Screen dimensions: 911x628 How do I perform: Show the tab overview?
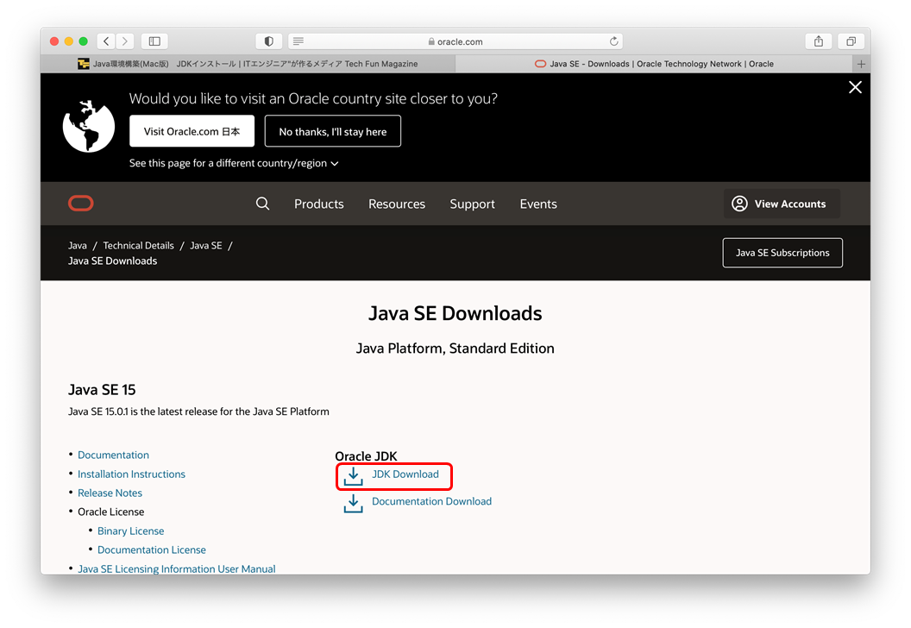tap(851, 41)
